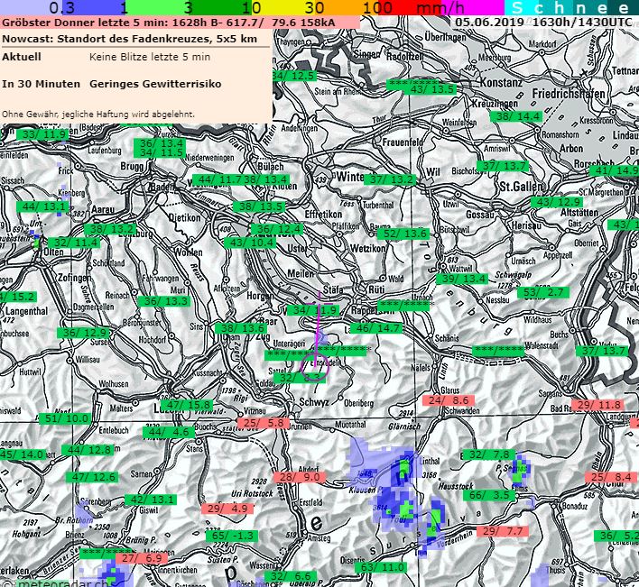The height and width of the screenshot is (587, 639).
Task: Select red station label 28/ 9.0 near Altdorf
Action: [x=300, y=477]
